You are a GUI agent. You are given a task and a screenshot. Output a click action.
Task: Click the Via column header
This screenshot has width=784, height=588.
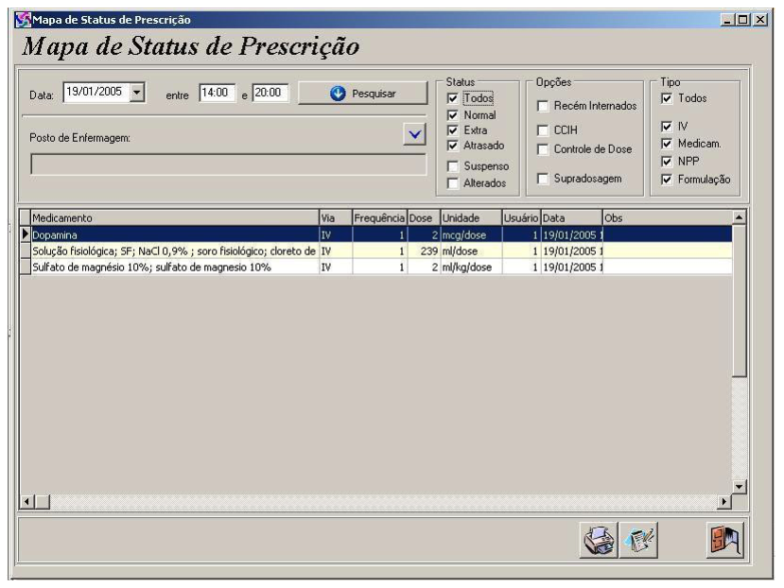tap(336, 218)
